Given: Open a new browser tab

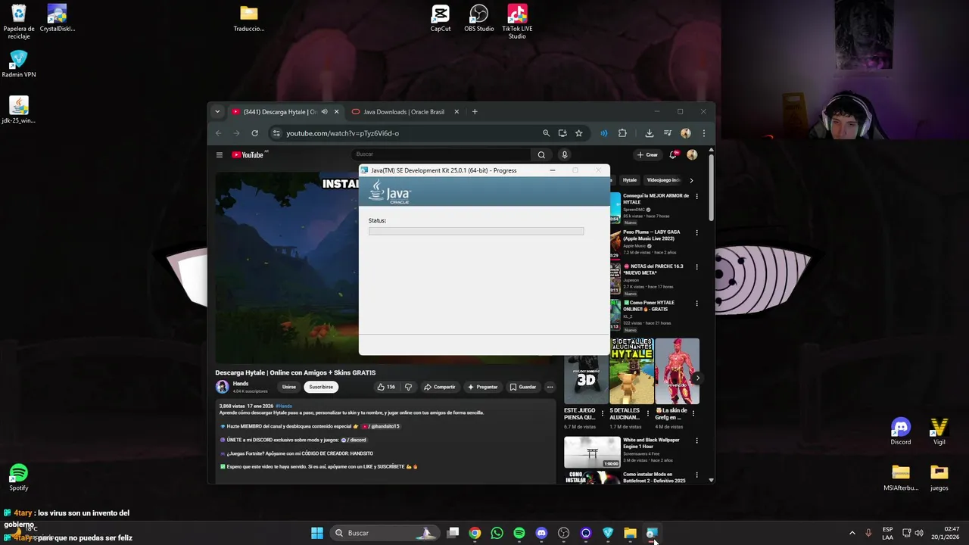Looking at the screenshot, I should [x=475, y=112].
